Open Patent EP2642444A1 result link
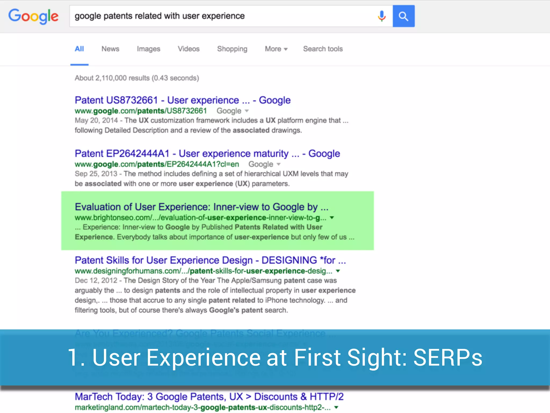 (x=207, y=154)
